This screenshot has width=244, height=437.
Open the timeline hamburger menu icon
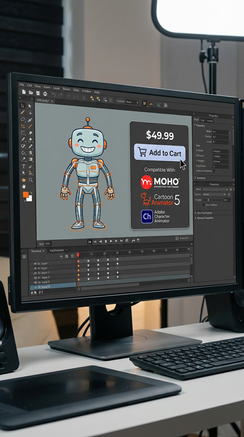[72, 256]
